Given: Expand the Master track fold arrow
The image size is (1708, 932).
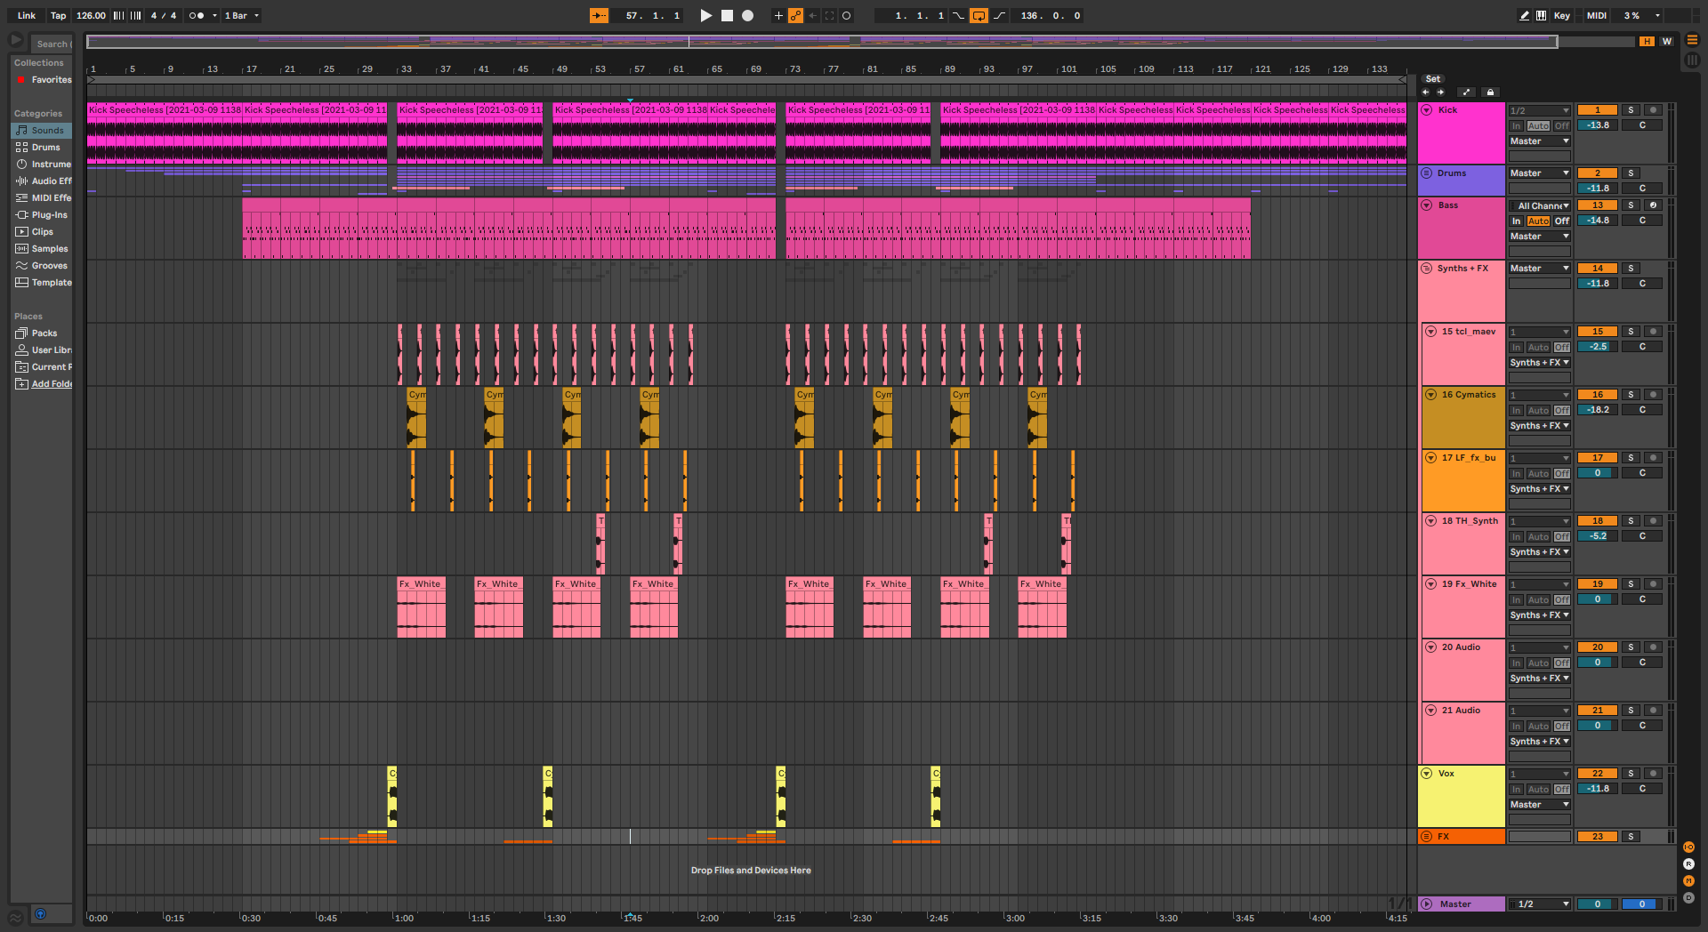Looking at the screenshot, I should 1427,904.
